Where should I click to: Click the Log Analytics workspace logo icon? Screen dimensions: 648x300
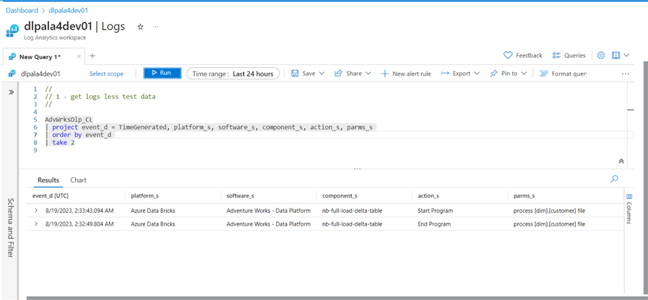pos(13,30)
